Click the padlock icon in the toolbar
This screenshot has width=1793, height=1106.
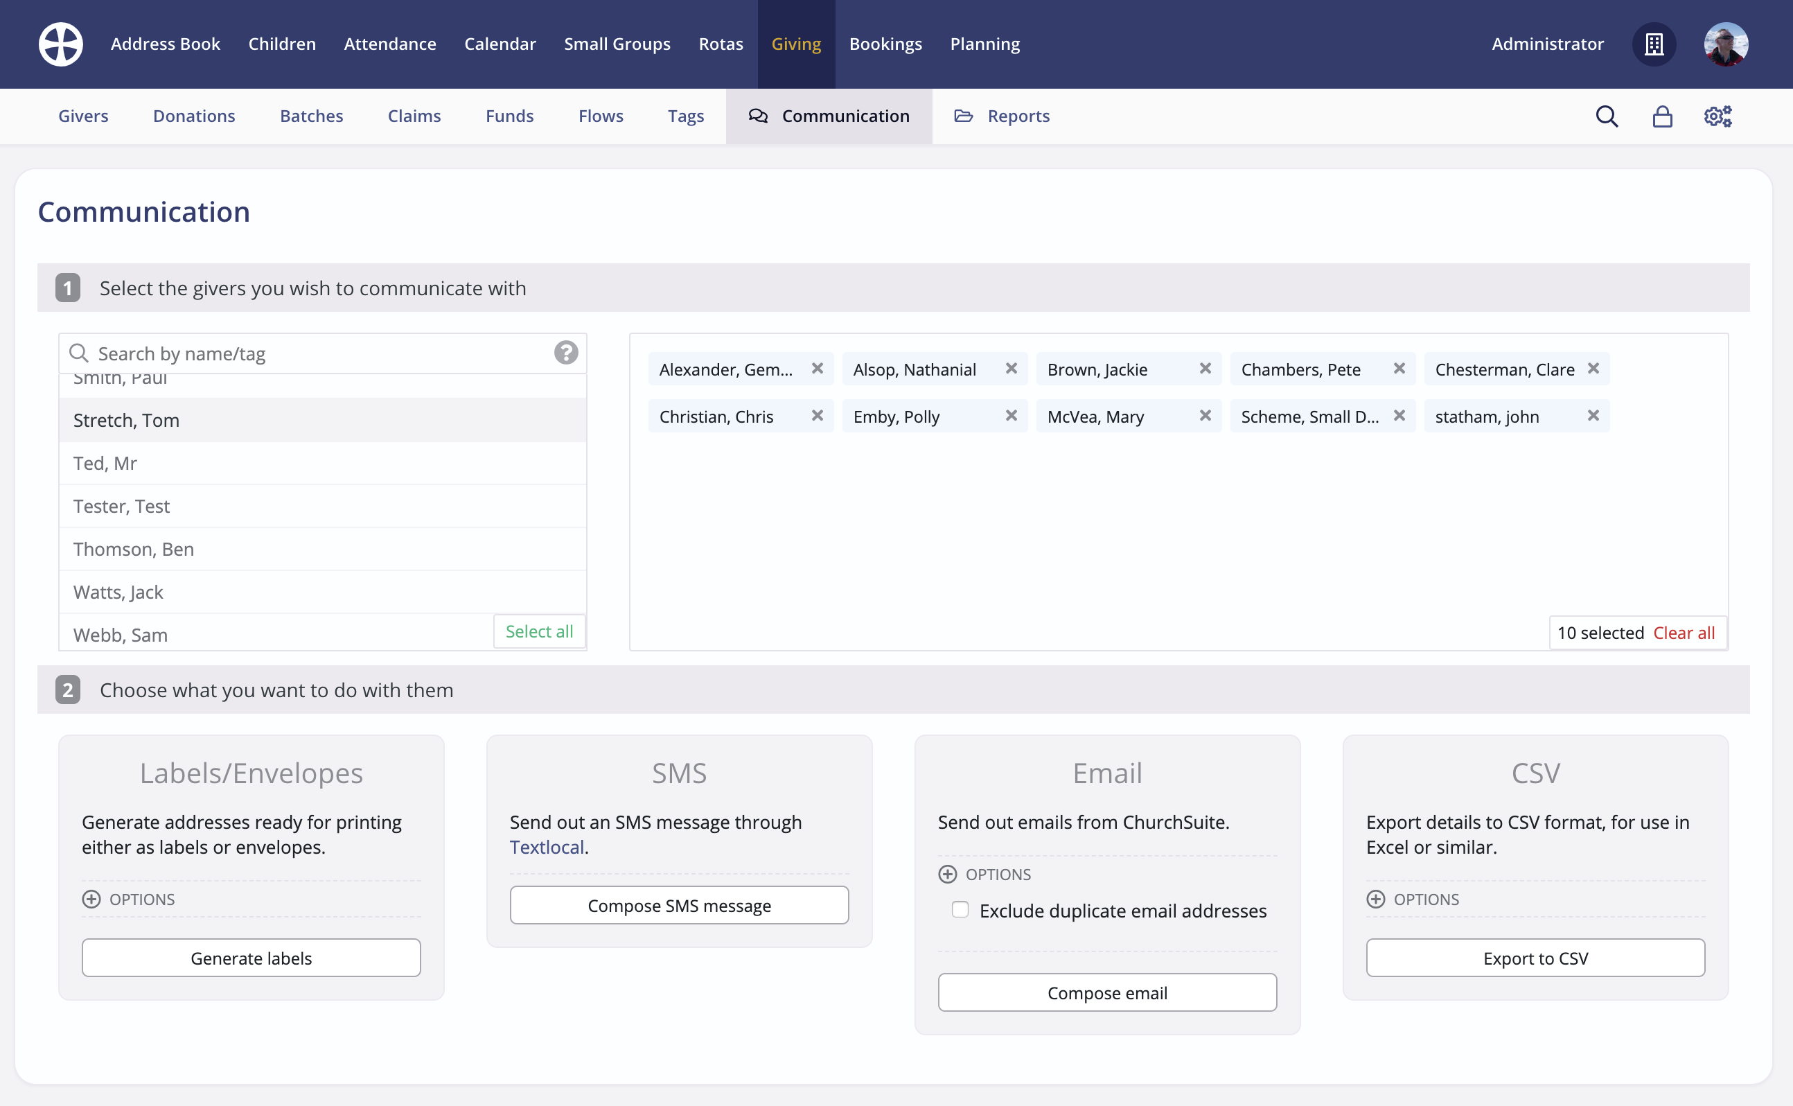pos(1662,116)
